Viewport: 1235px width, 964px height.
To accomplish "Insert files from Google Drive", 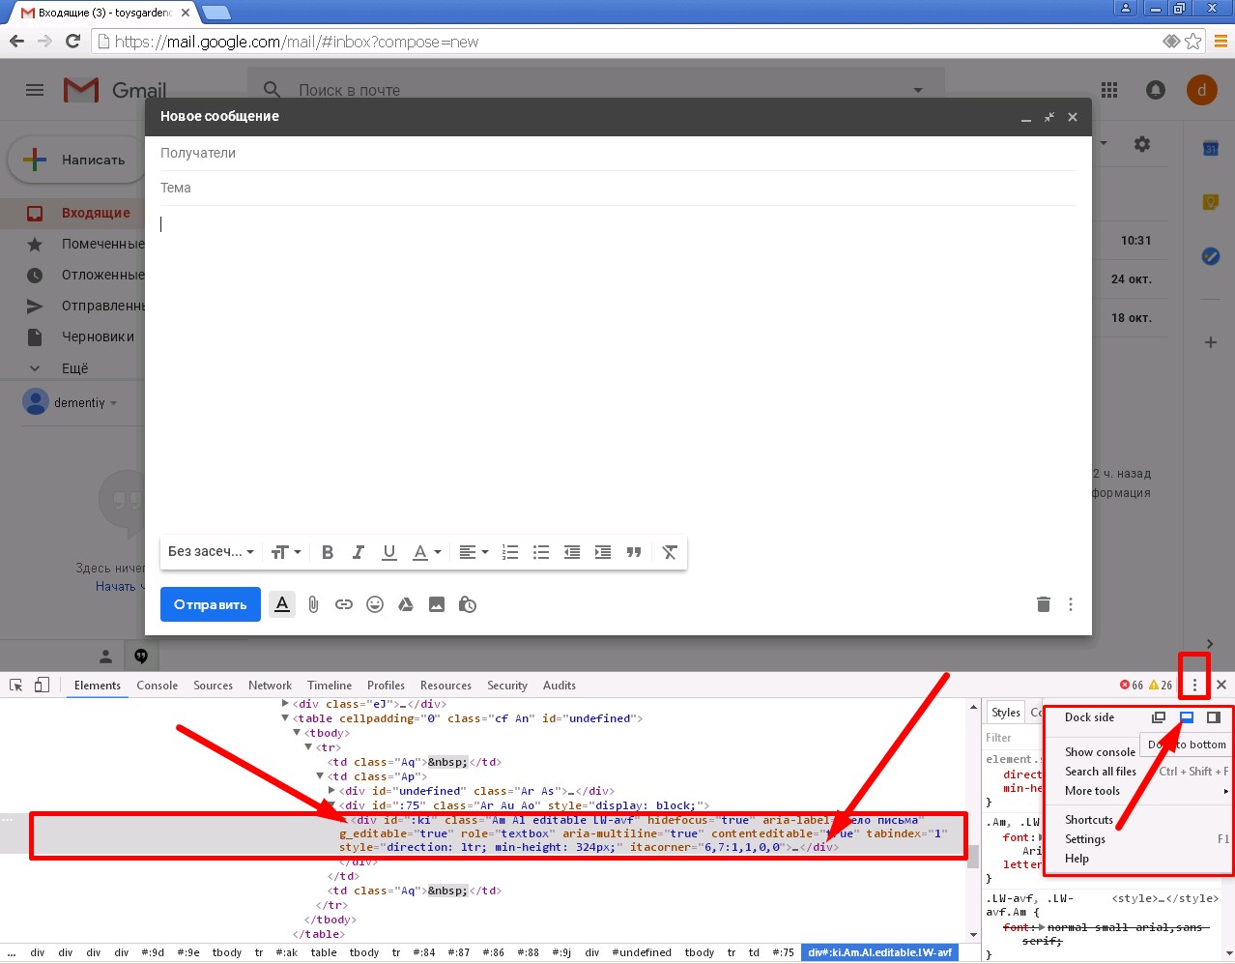I will point(406,604).
